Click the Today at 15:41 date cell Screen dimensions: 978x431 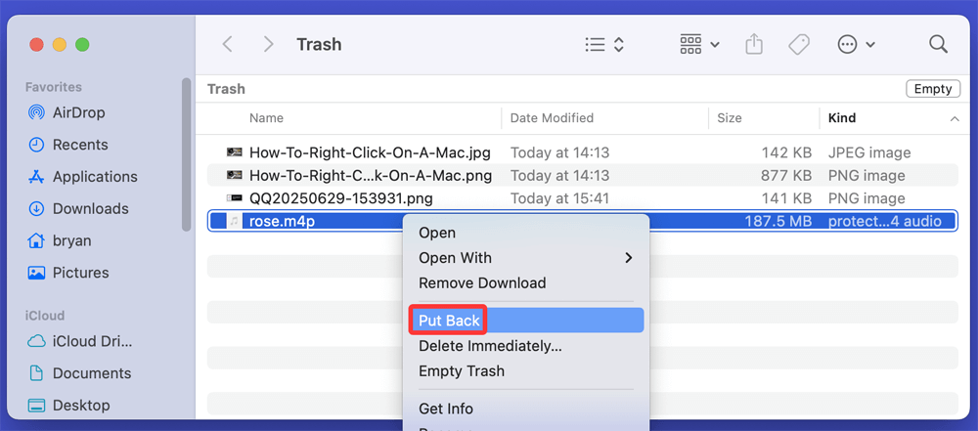pyautogui.click(x=559, y=199)
